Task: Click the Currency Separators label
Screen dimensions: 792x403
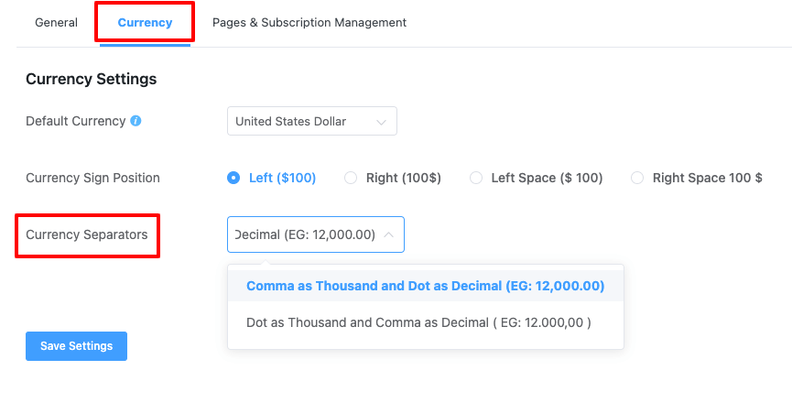Action: pos(87,234)
